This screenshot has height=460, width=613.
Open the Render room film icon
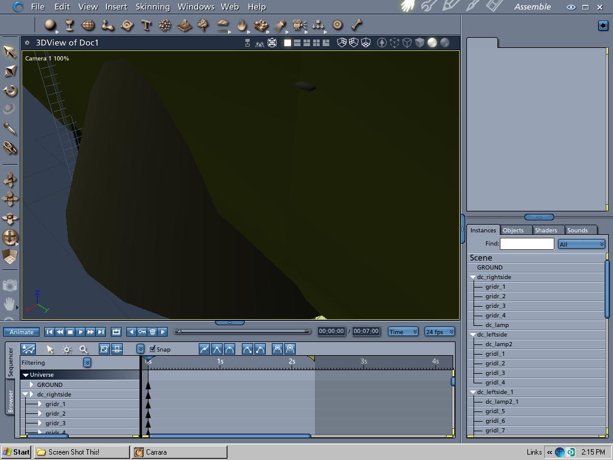click(x=494, y=6)
